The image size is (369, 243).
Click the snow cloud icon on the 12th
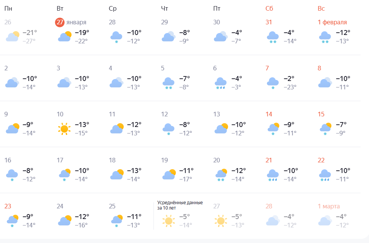(x=168, y=129)
